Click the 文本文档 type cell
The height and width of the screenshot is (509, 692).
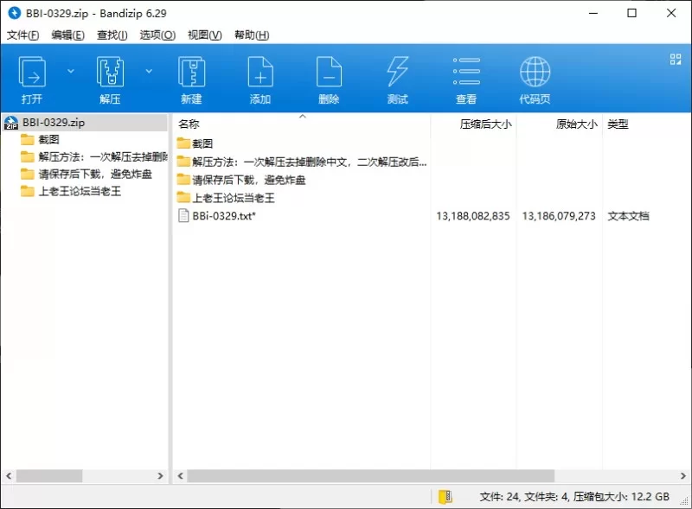pos(628,216)
